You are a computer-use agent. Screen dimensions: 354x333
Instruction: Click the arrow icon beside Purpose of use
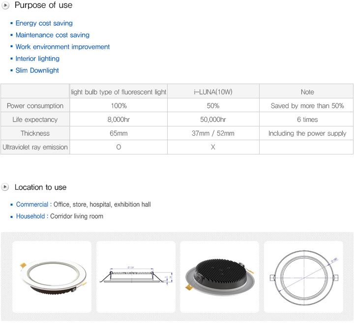5,5
